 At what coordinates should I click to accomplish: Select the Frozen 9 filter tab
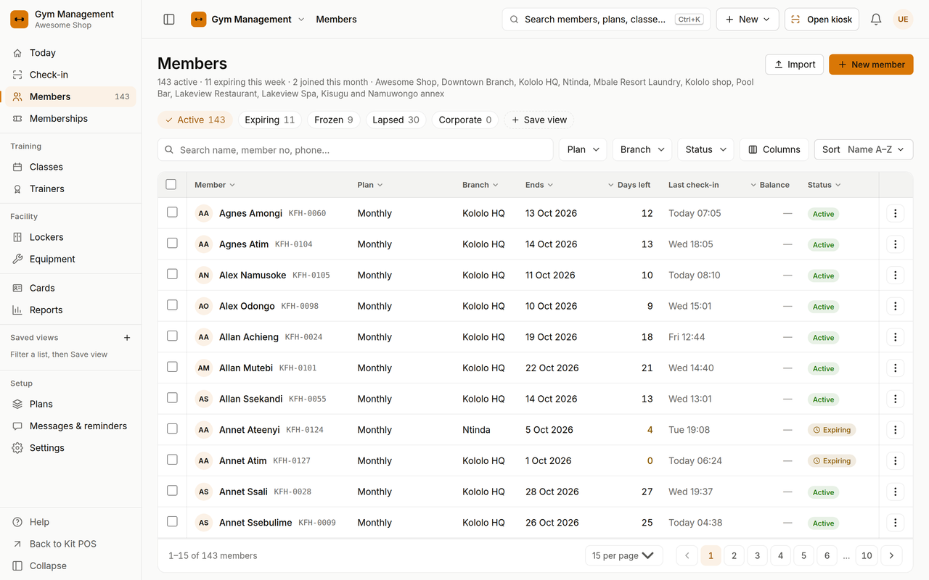[334, 120]
